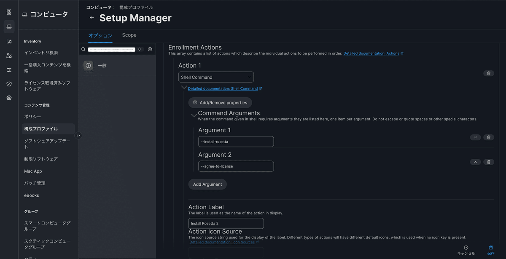Select the コンピュータ laptop icon in sidebar
The image size is (506, 259).
point(8,27)
